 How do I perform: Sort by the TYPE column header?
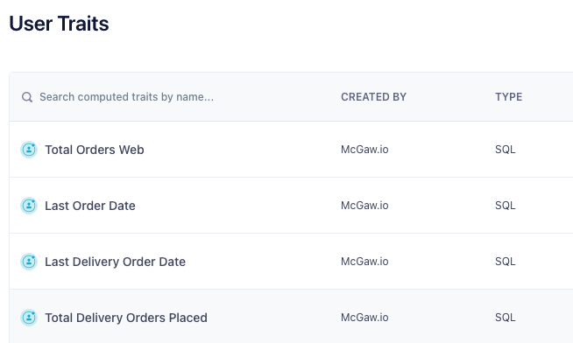pos(509,97)
